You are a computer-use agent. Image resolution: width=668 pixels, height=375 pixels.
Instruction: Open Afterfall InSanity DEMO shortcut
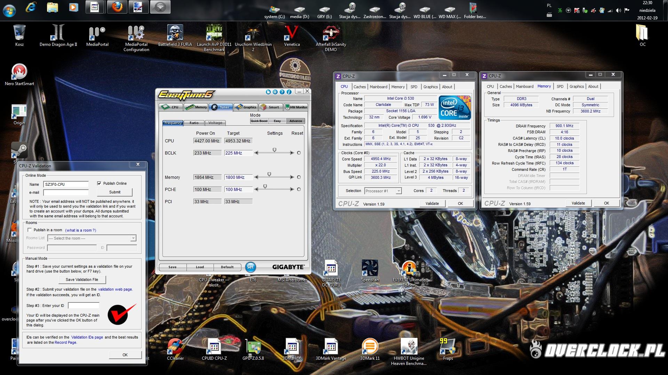point(331,38)
